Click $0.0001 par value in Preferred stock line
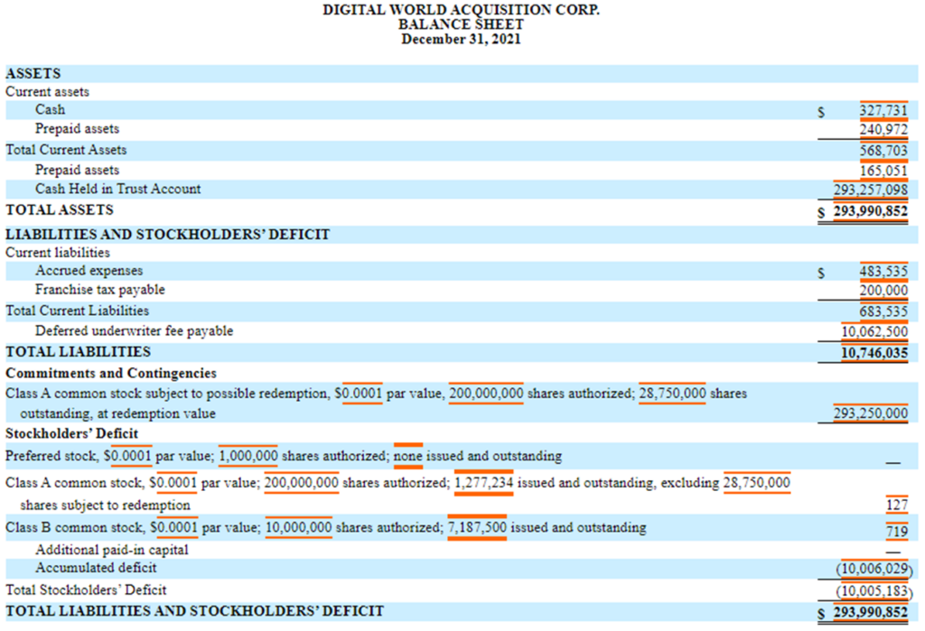 [127, 456]
